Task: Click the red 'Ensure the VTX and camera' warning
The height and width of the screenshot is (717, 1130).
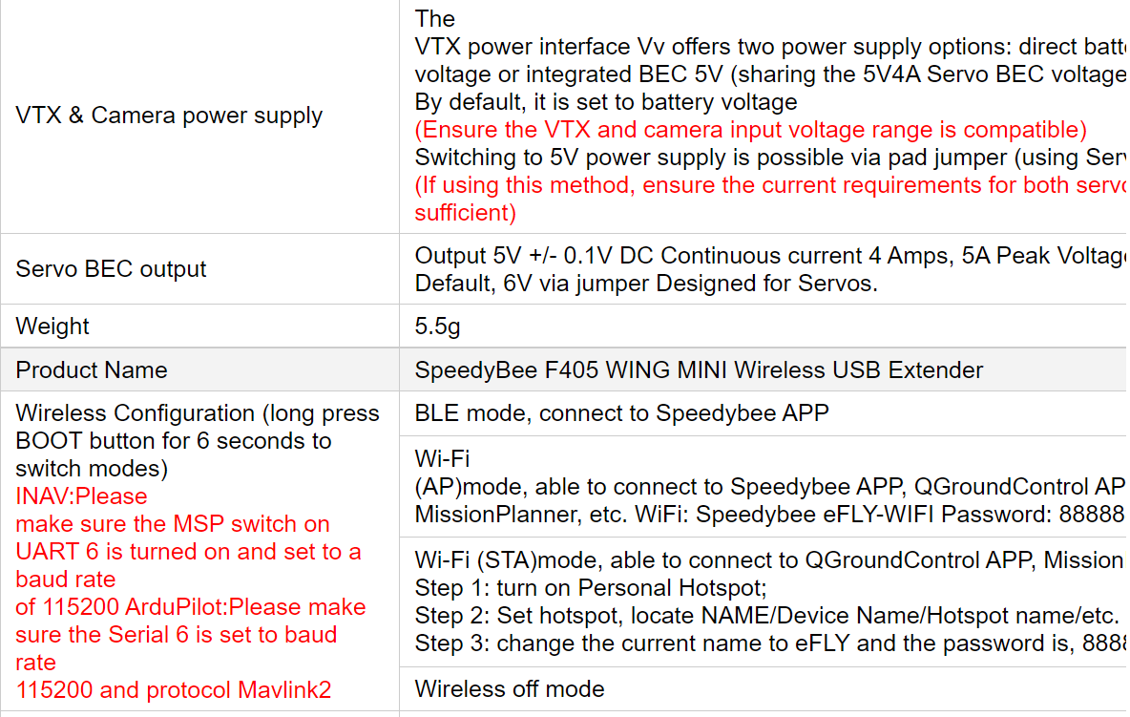Action: click(750, 130)
